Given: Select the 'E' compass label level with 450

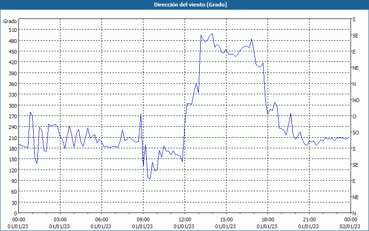Looking at the screenshot, I should point(354,52).
